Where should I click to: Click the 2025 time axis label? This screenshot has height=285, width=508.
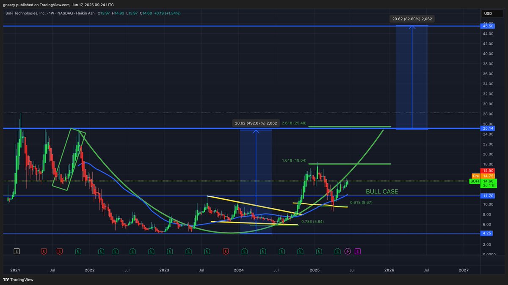pos(314,270)
